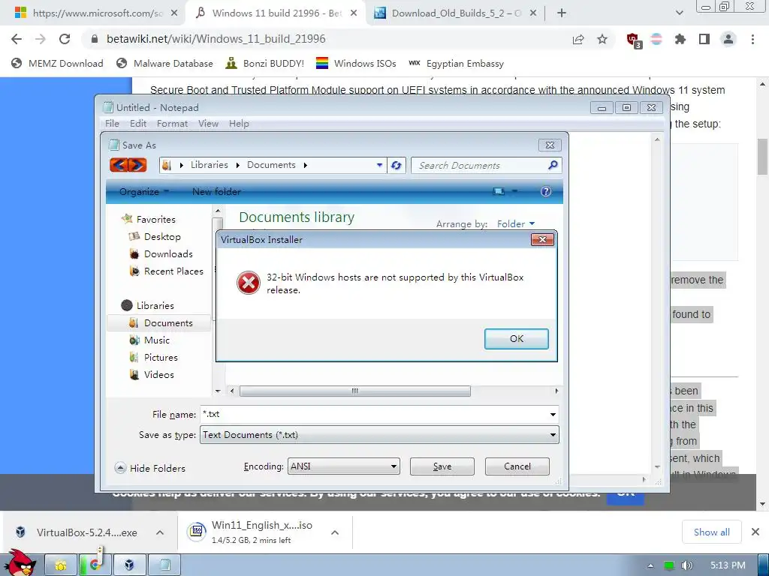
Task: Toggle Chrome side panel icon
Action: pos(704,39)
